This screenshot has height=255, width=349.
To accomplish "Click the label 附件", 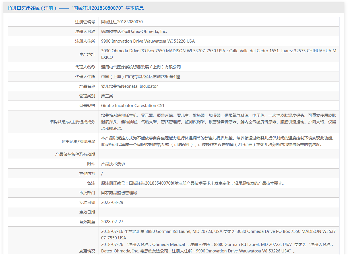I will tap(91, 164).
